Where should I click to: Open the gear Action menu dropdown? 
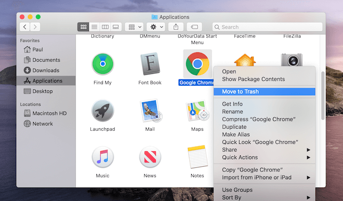156,27
